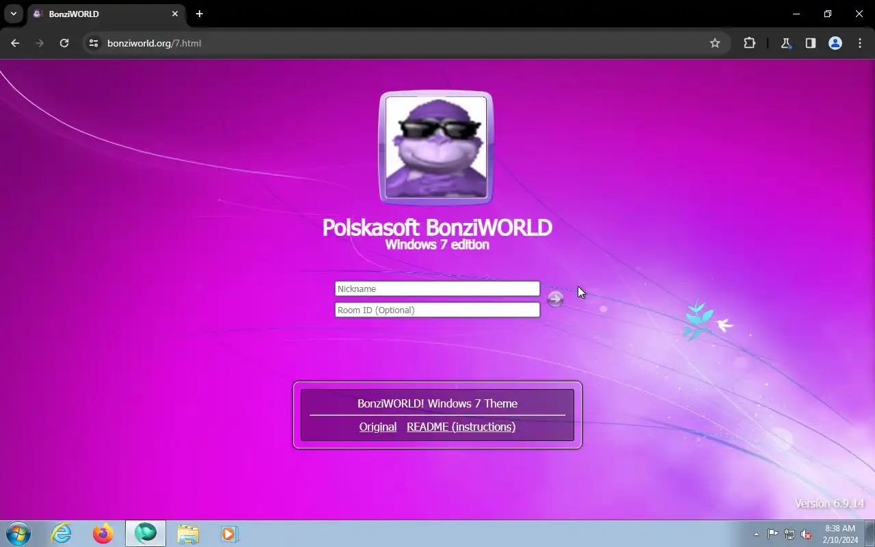Select the BonziWORLD browser tab
Screen dimensions: 875x547
click(106, 14)
